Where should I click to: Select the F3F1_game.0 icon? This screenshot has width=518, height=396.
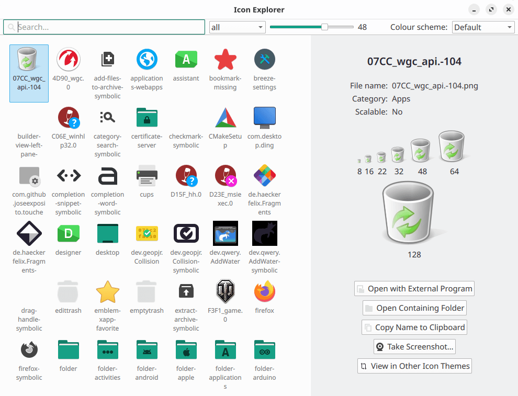coord(226,292)
